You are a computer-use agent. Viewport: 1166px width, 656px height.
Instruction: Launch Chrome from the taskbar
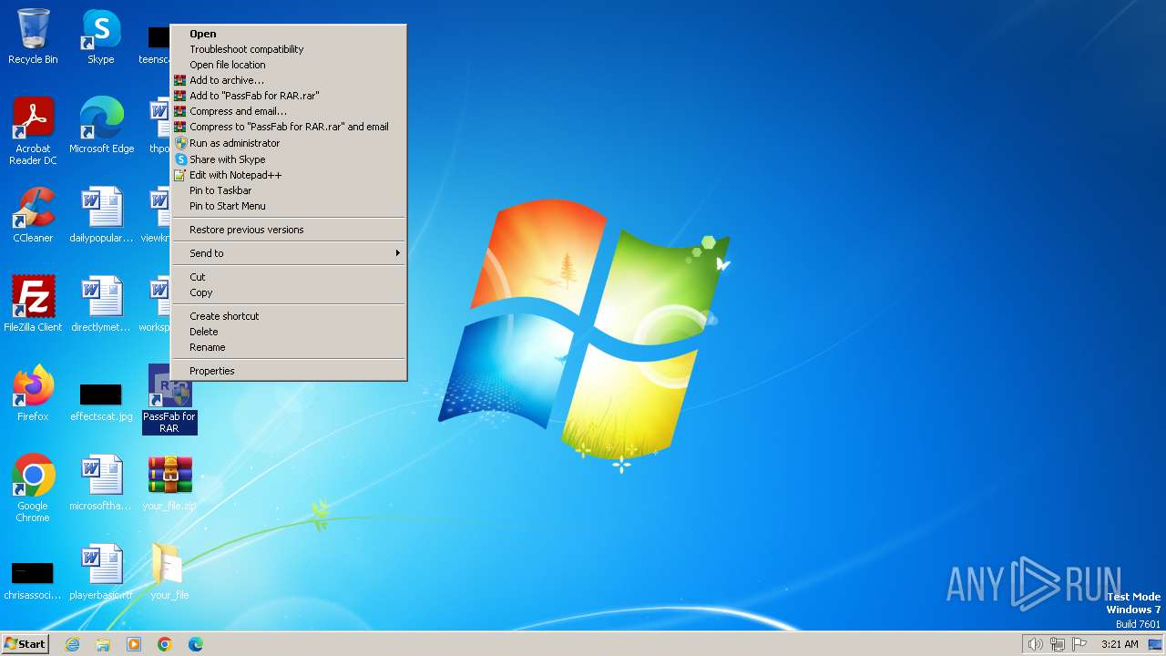pos(165,644)
